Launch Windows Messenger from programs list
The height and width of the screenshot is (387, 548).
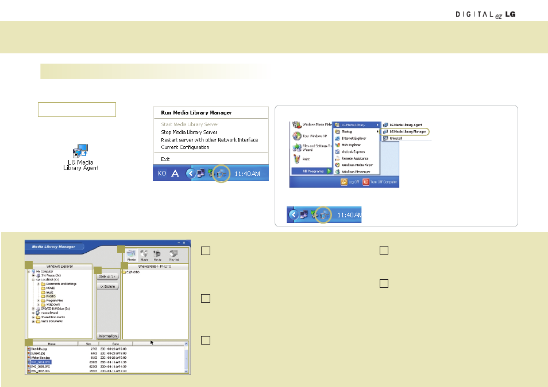(353, 171)
